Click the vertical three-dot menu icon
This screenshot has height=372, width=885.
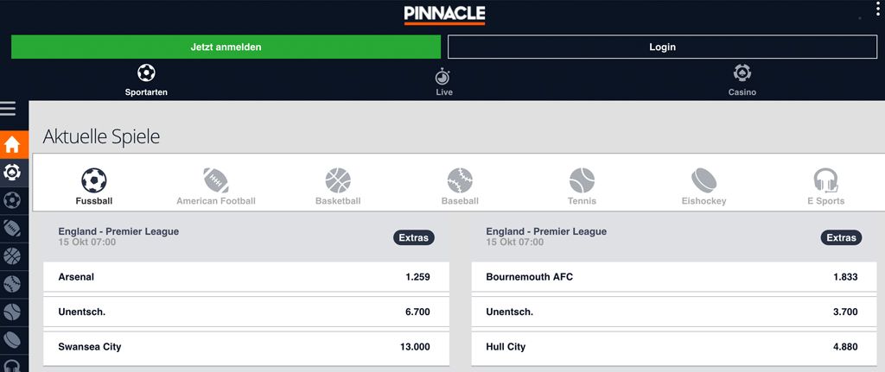tap(877, 9)
